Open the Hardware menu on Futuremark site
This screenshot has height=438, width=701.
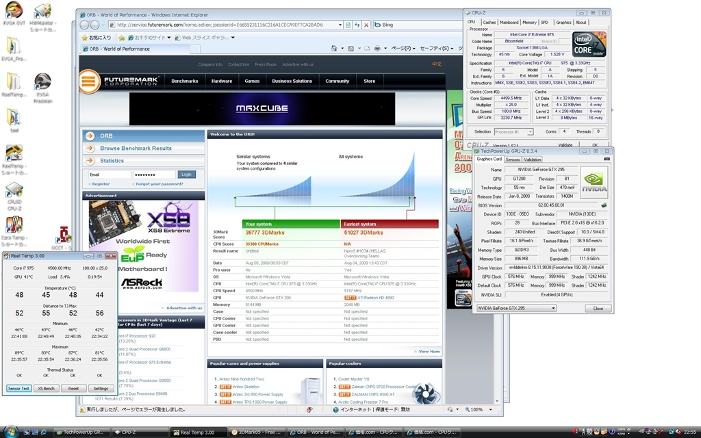coord(222,81)
